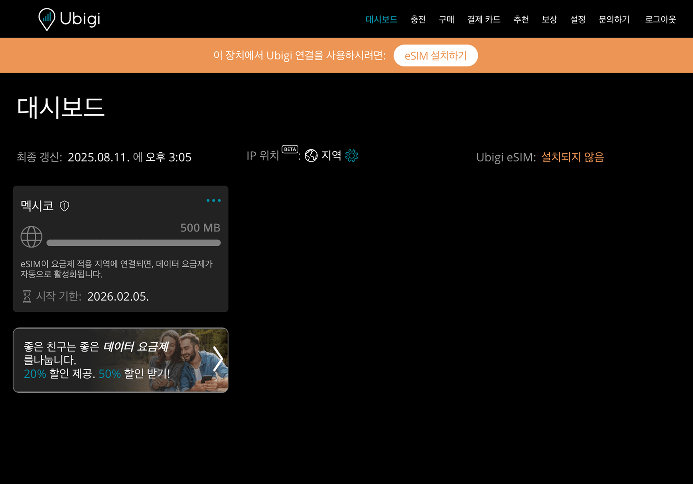
Task: Click the 대시보드 page heading
Action: point(61,107)
